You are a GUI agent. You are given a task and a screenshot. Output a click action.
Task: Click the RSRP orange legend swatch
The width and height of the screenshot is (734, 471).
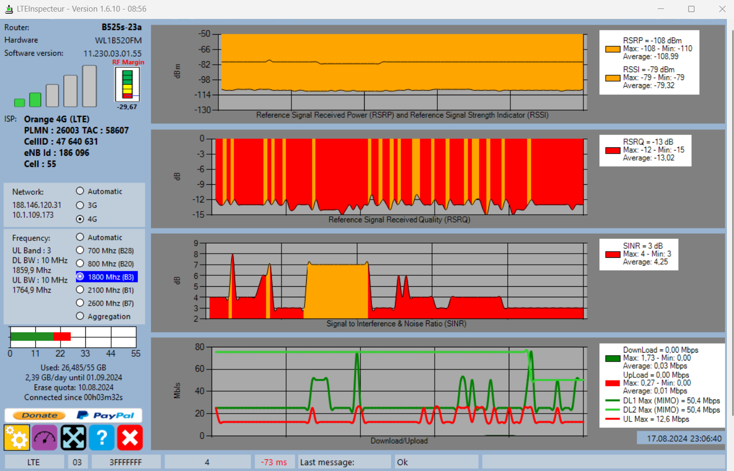(612, 49)
